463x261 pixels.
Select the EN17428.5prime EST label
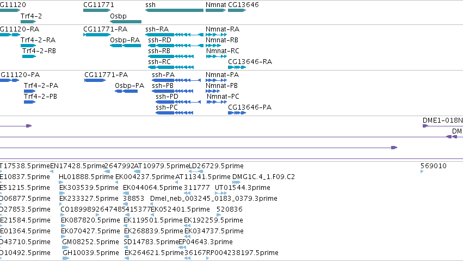(78, 166)
